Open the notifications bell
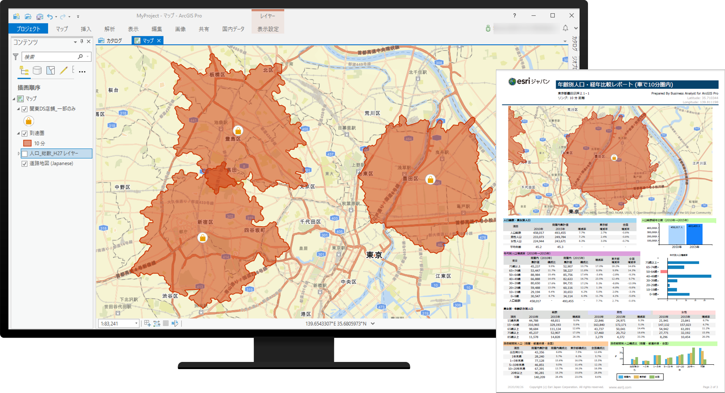Screen dimensions: 725x393 click(565, 28)
